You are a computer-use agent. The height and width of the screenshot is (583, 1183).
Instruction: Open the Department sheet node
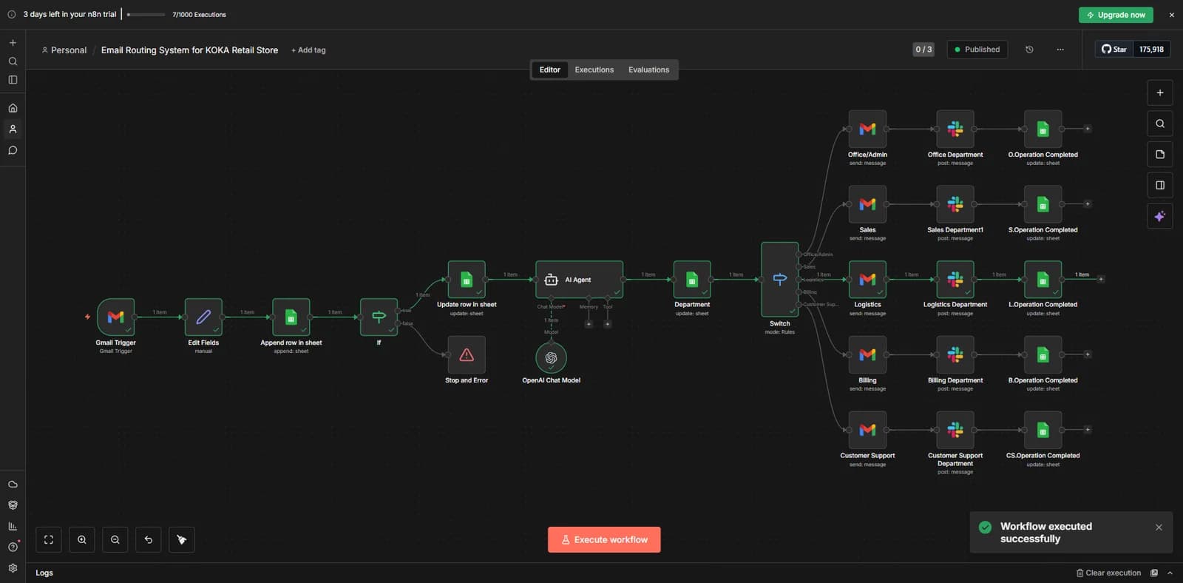[x=692, y=279]
